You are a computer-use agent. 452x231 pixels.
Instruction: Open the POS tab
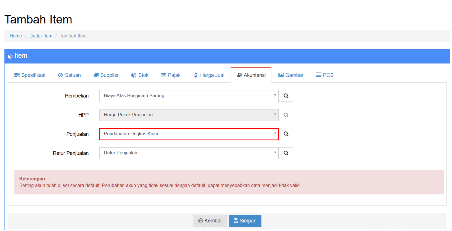tap(325, 75)
